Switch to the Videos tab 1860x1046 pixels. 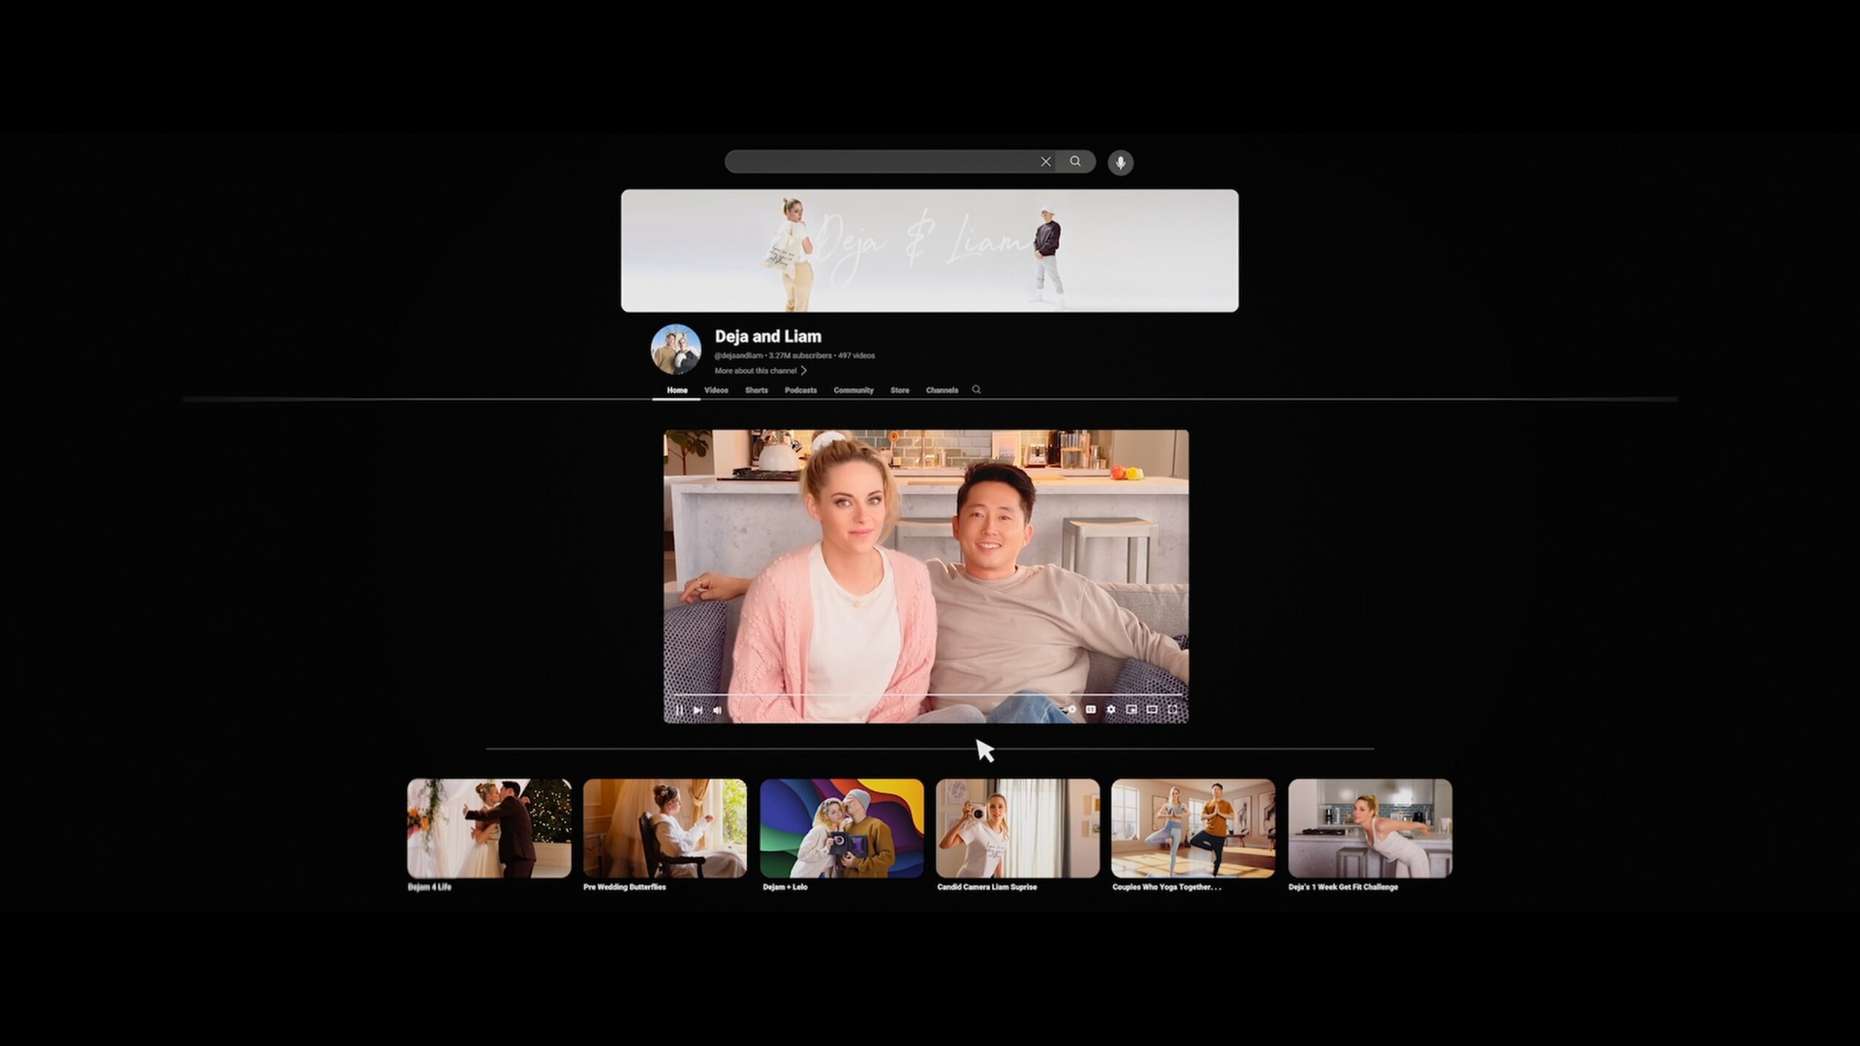click(716, 390)
